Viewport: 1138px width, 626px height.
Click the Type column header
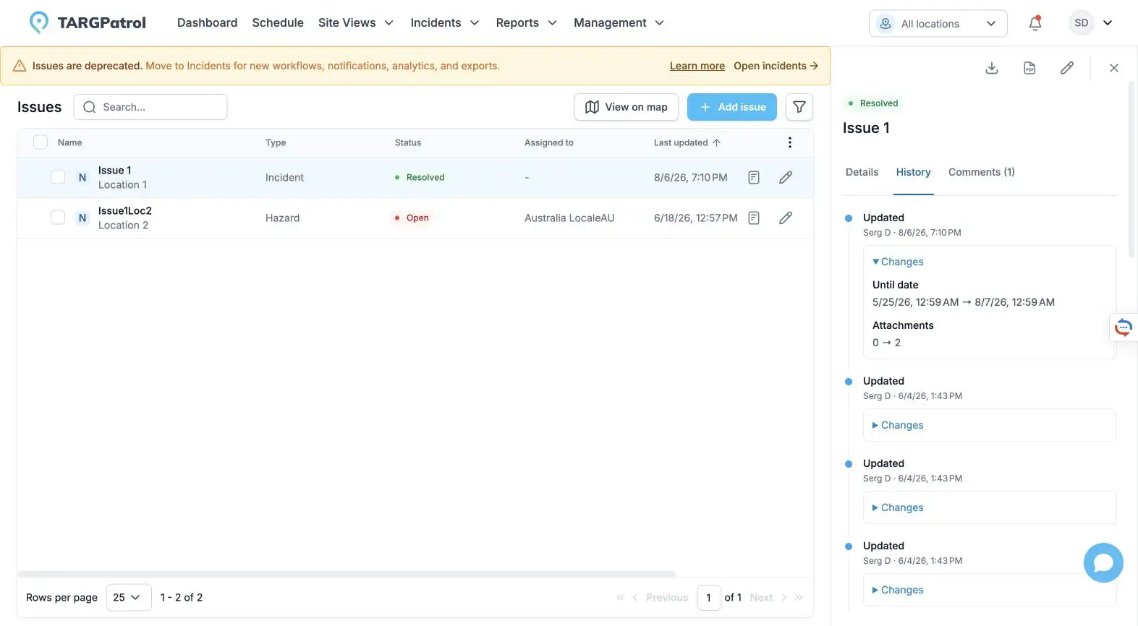276,142
